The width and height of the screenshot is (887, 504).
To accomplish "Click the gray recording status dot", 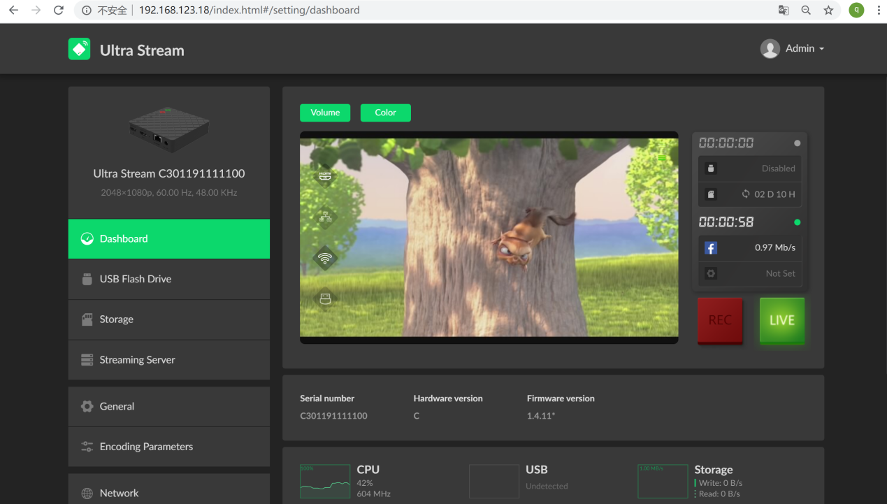I will [798, 143].
